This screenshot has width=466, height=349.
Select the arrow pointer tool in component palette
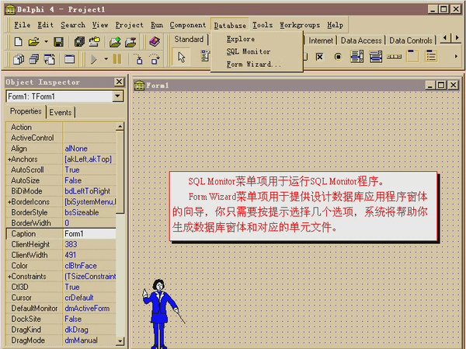click(181, 57)
